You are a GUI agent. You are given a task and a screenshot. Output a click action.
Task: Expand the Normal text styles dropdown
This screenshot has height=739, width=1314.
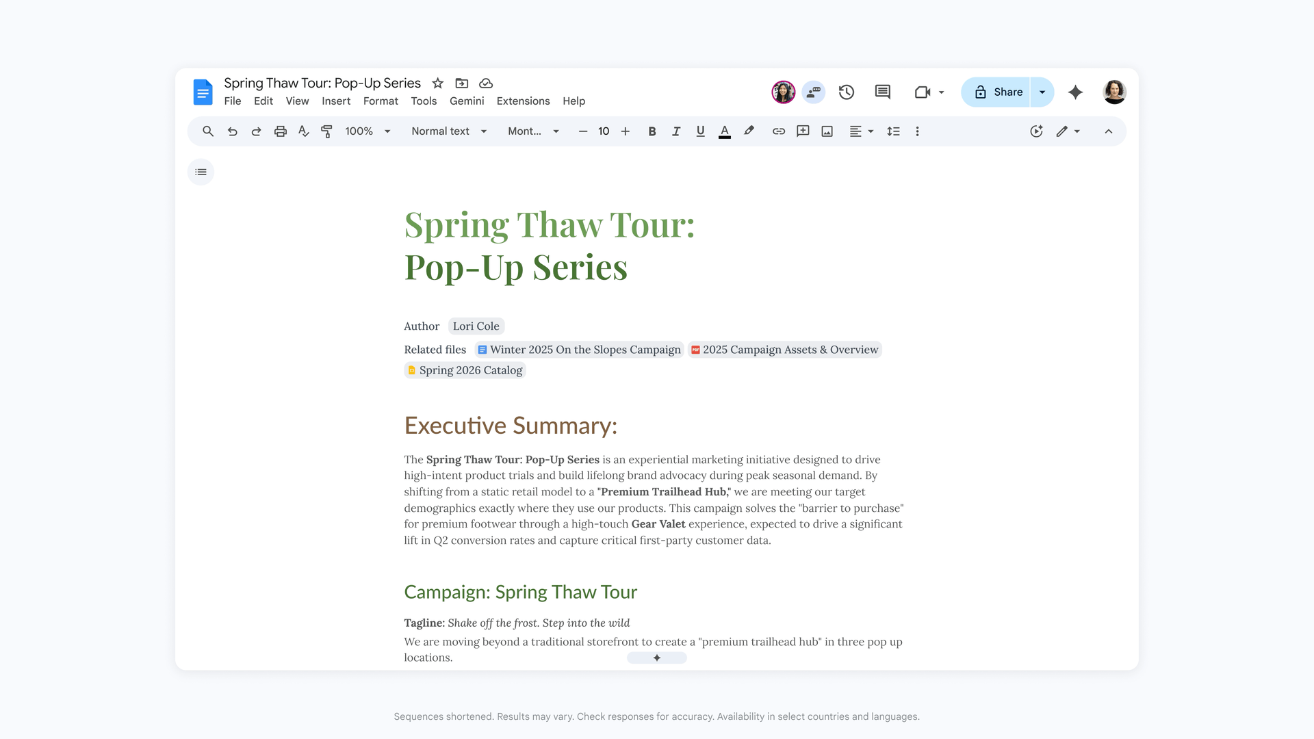click(448, 131)
